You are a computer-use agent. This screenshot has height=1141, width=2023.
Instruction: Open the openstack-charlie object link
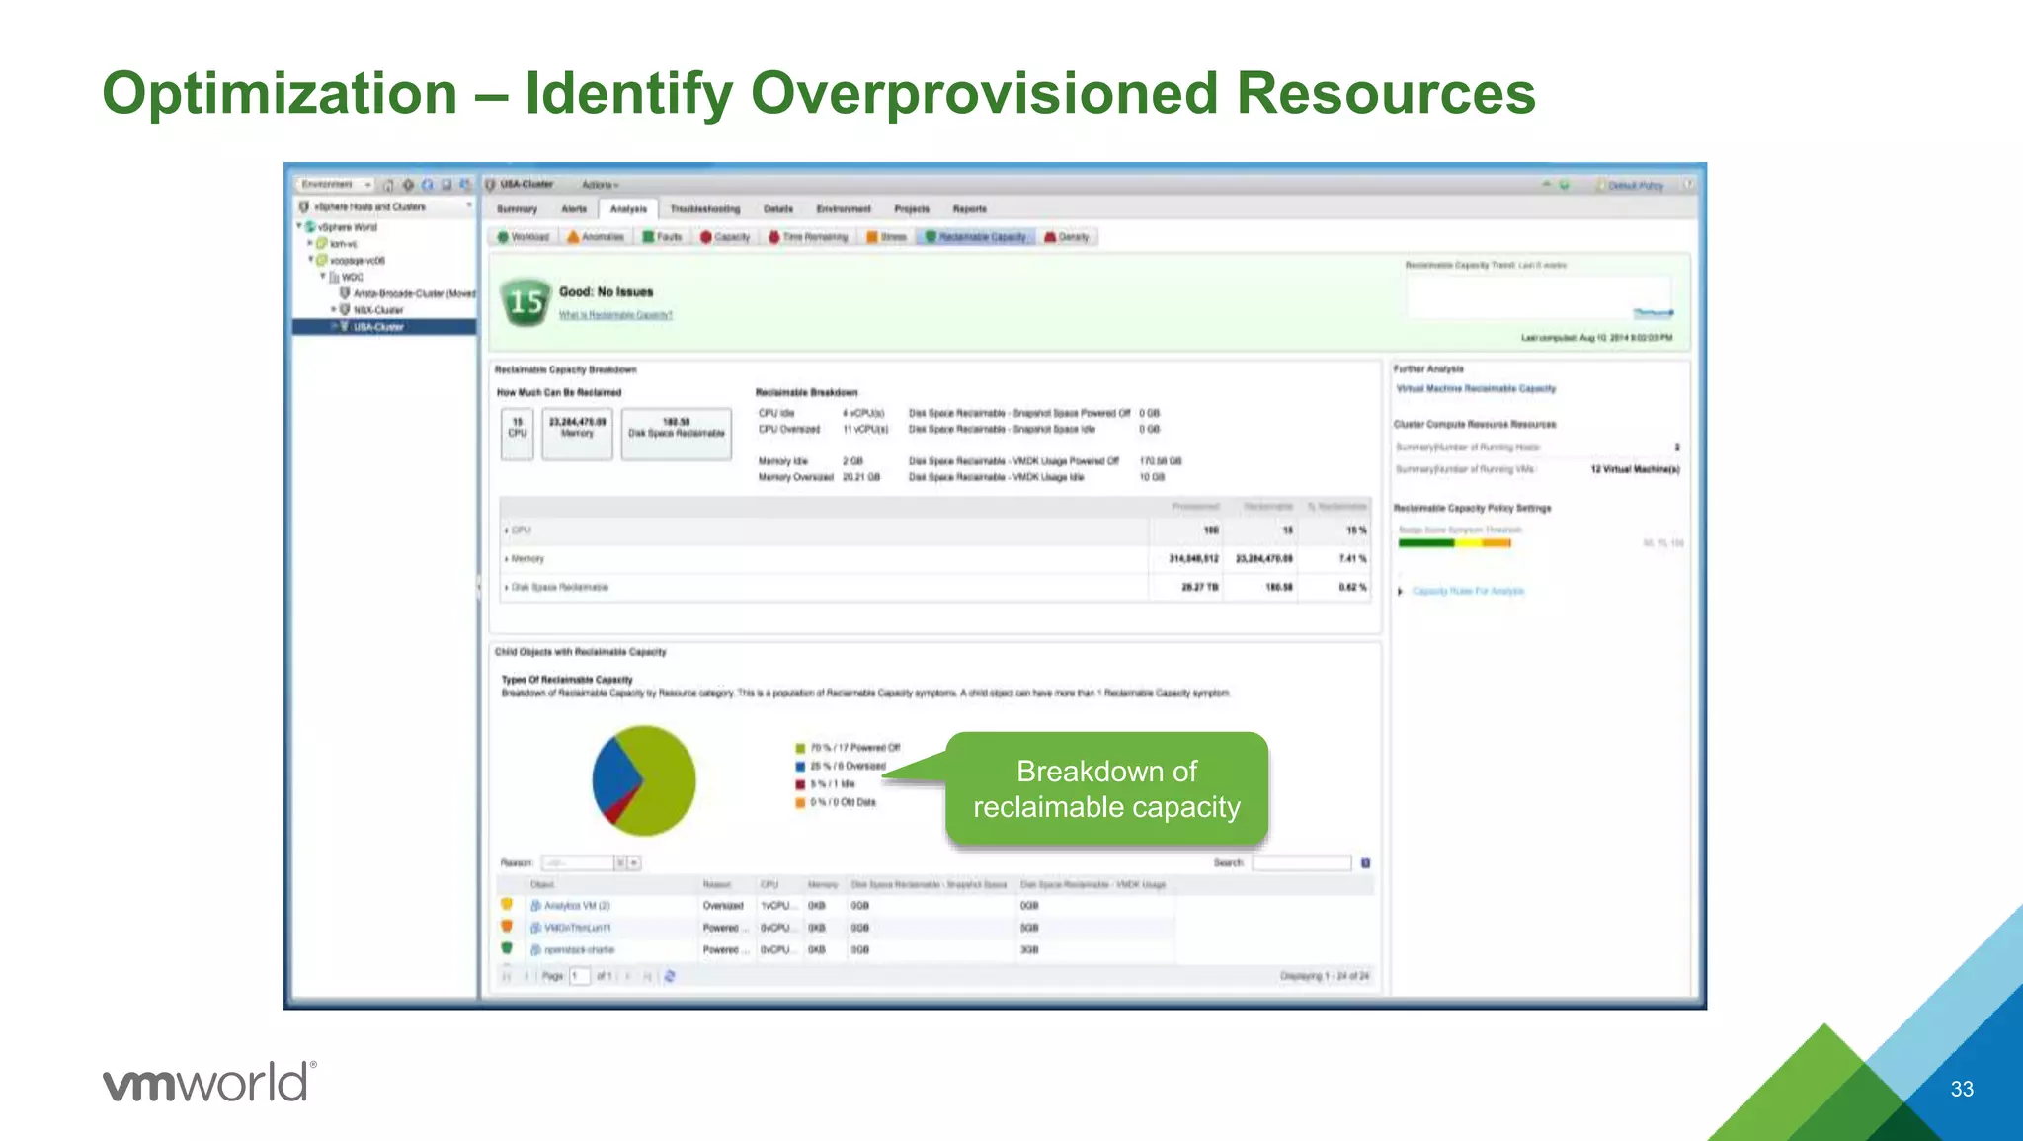pyautogui.click(x=579, y=950)
